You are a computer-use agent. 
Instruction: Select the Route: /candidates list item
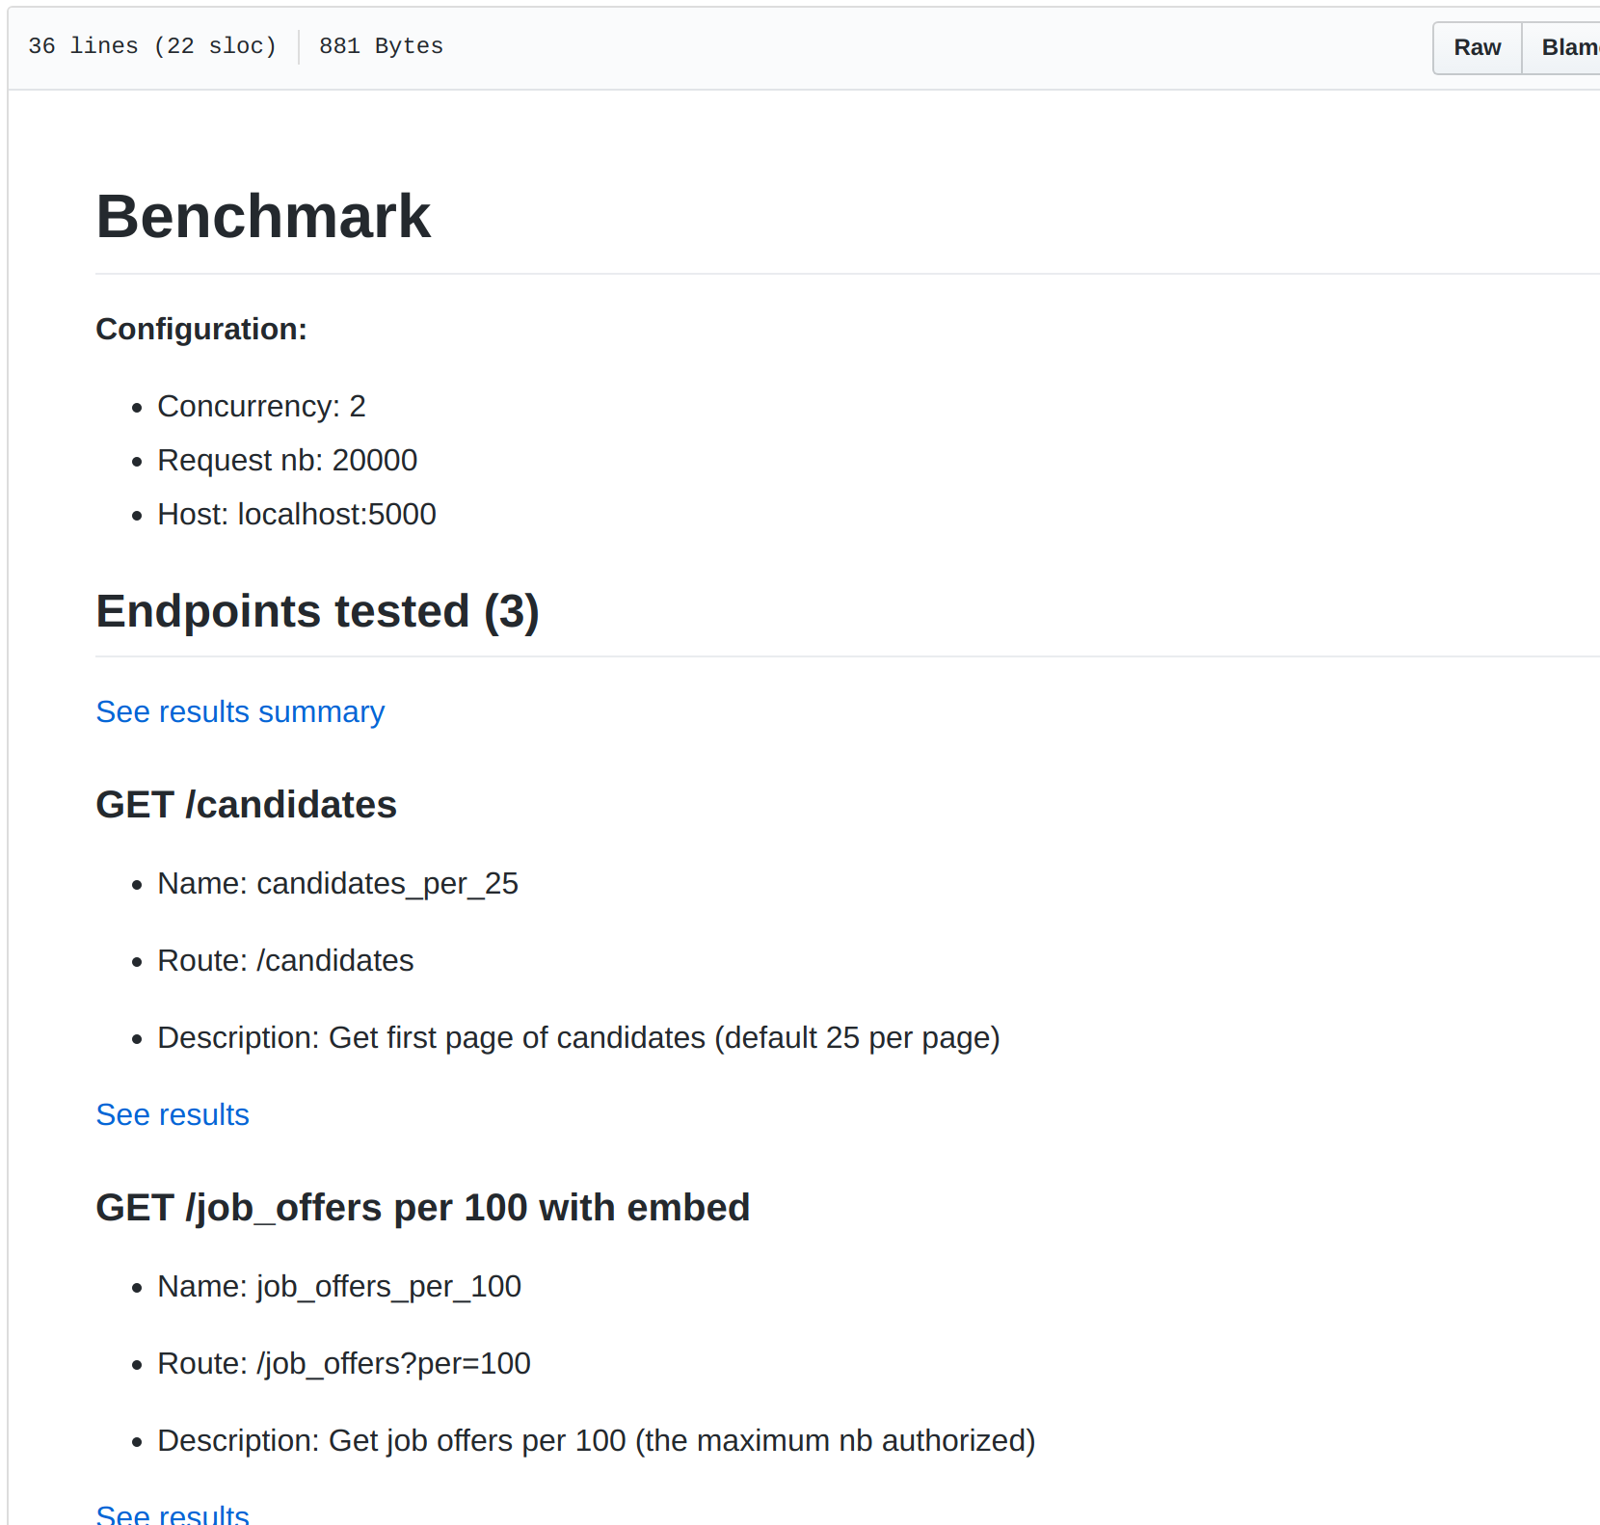tap(285, 961)
